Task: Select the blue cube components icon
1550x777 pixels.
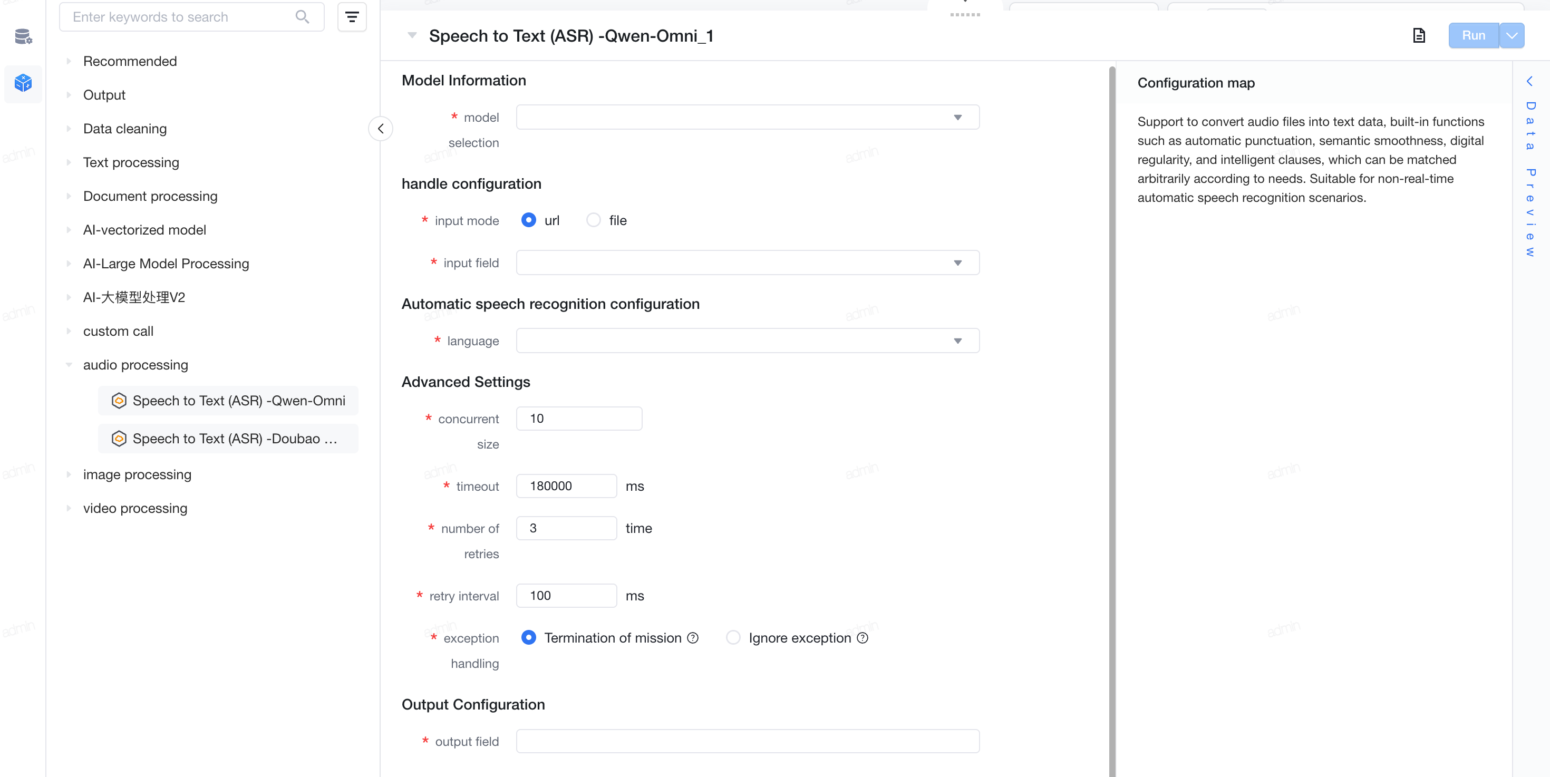Action: 24,83
